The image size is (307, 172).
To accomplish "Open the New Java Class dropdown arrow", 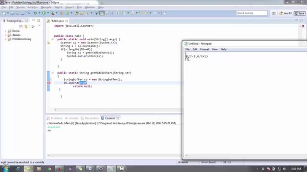I will pos(71,13).
